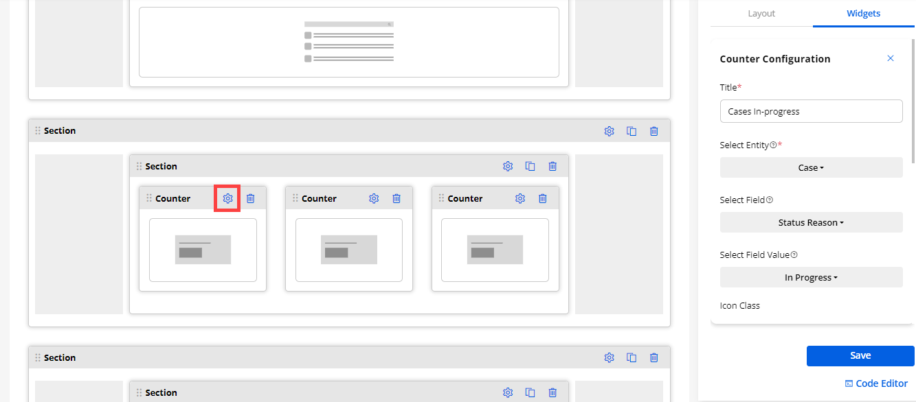Close the Counter Configuration panel
The height and width of the screenshot is (402, 916).
[x=891, y=58]
